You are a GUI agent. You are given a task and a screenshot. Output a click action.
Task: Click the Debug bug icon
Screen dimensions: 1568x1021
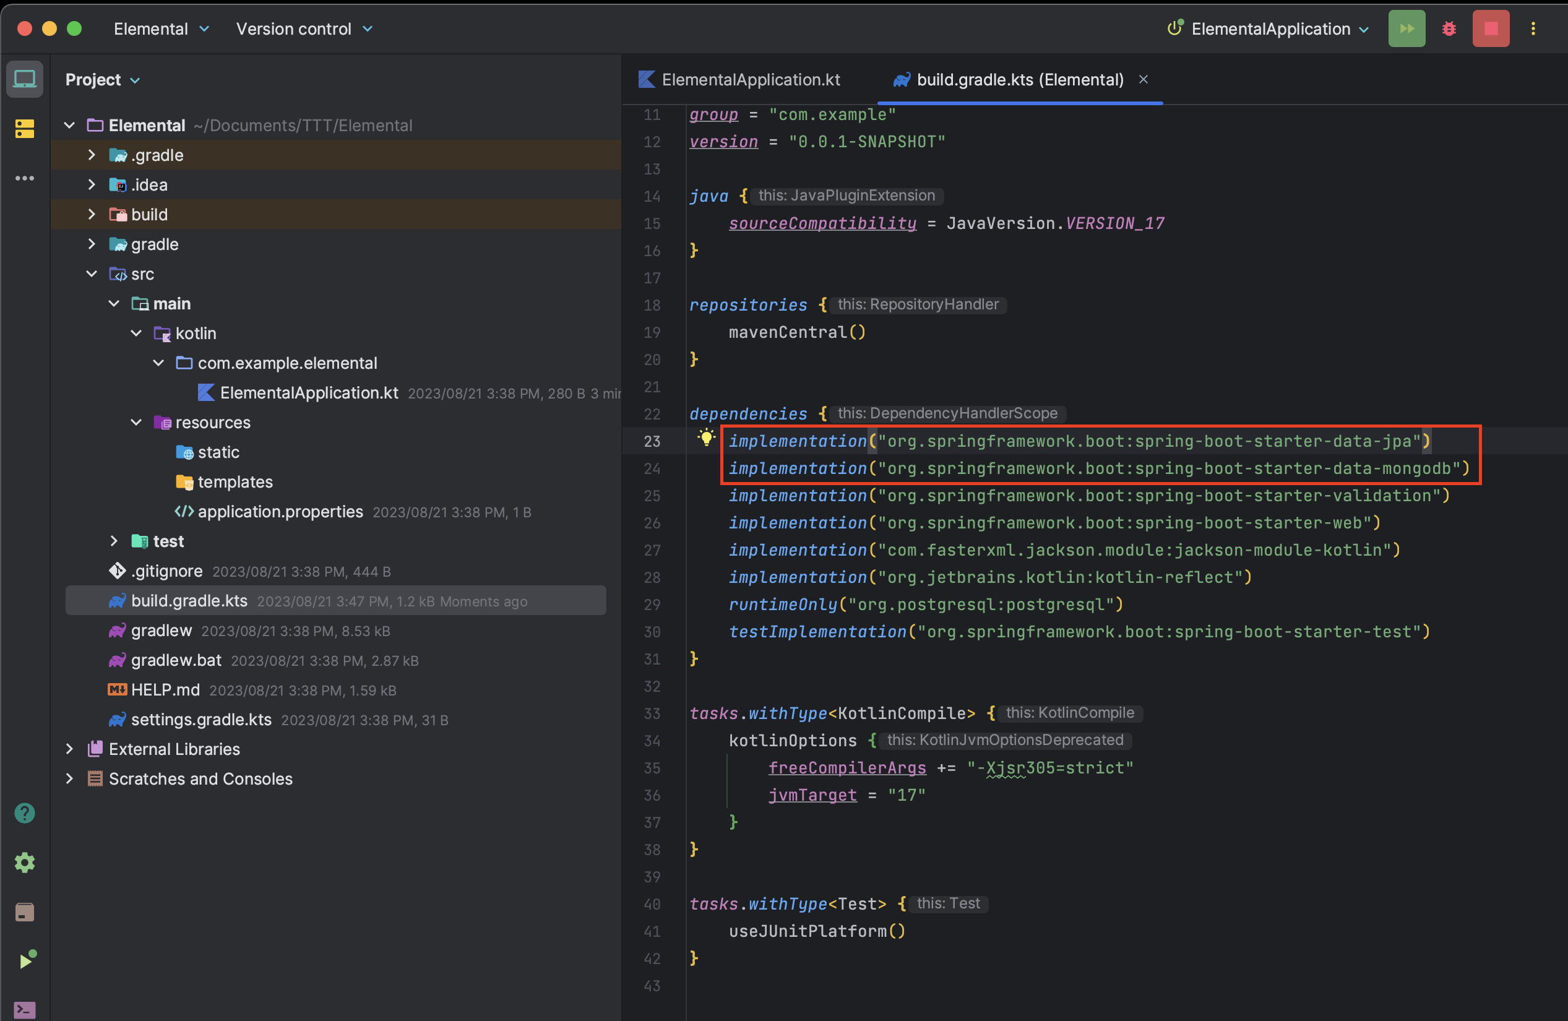coord(1449,28)
